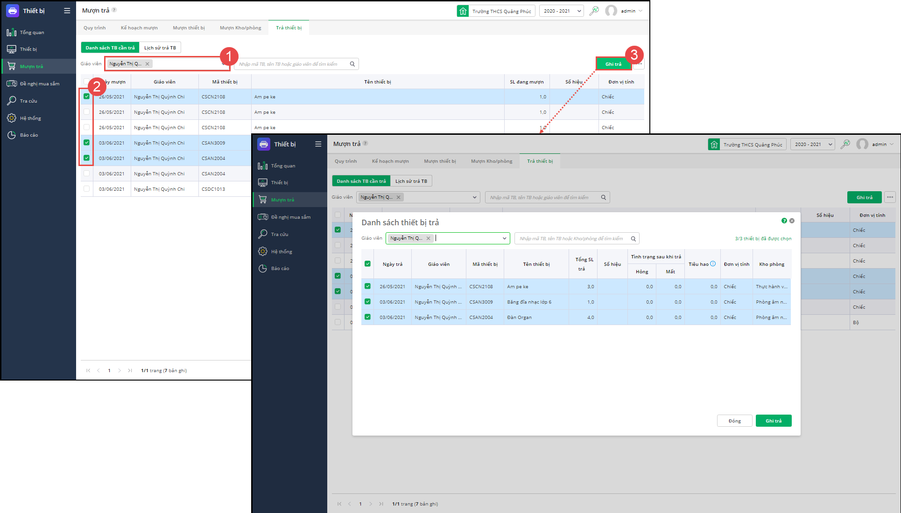Screen dimensions: 901x513
Task: Toggle the select-all checkbox in the dialog table header
Action: tap(367, 263)
